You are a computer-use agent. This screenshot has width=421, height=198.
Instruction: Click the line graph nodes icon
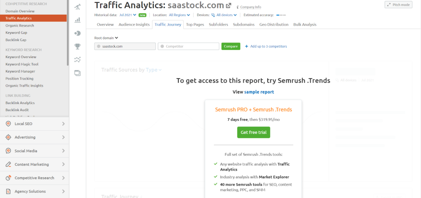[77, 60]
